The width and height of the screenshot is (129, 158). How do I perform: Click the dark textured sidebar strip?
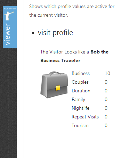click(x=8, y=103)
